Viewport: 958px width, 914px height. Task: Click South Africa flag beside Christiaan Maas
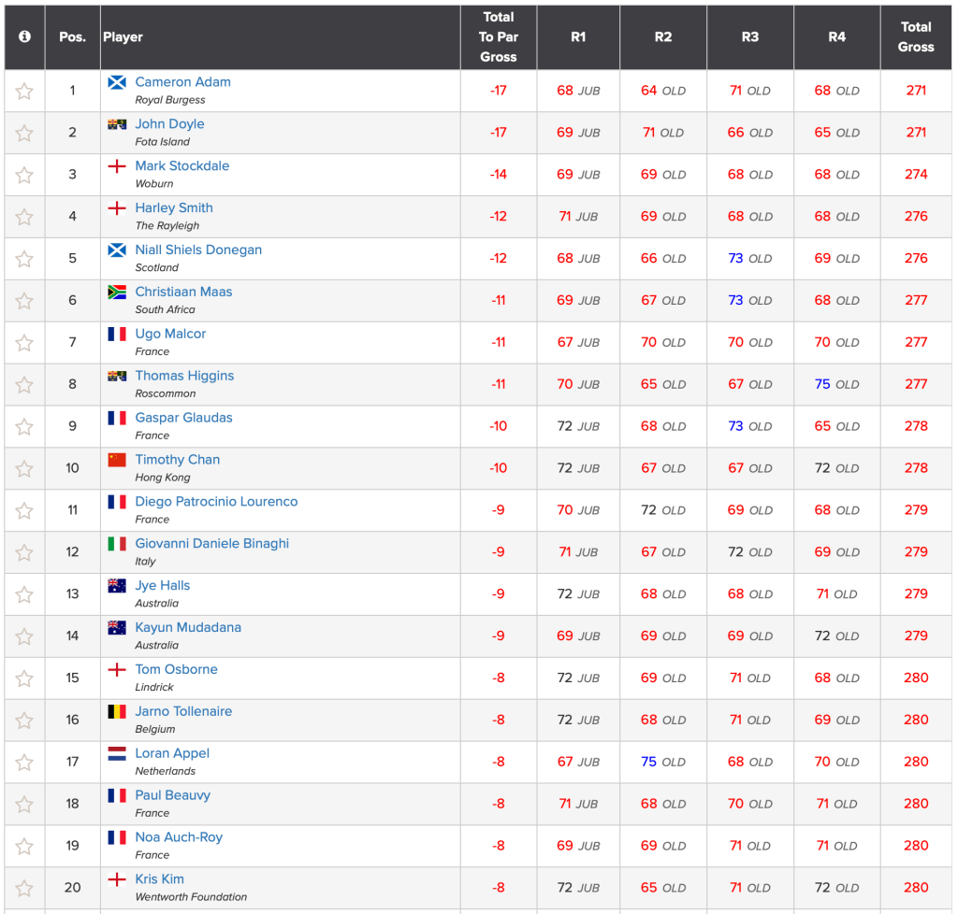[117, 293]
